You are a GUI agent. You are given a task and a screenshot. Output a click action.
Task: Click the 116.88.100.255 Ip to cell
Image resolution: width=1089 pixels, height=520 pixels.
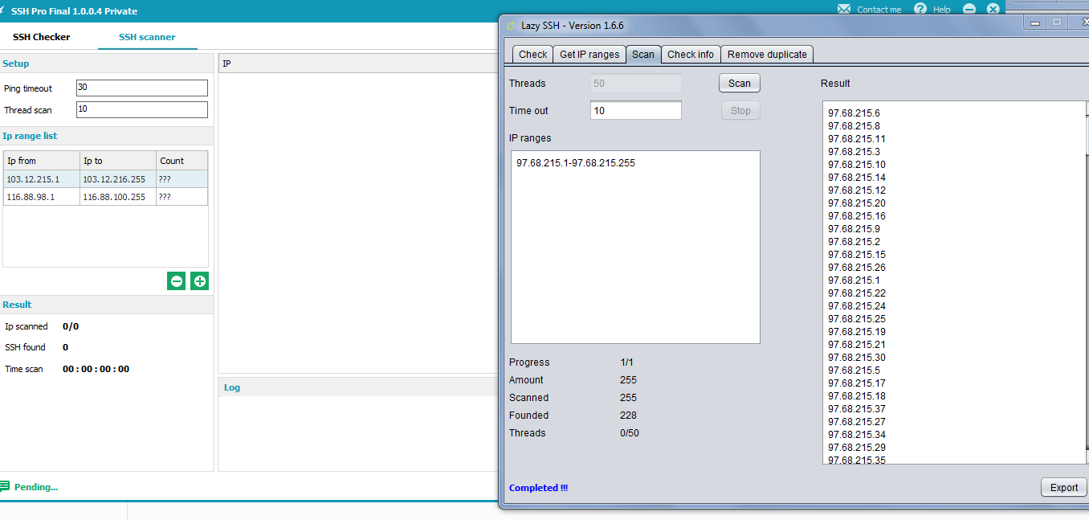[x=118, y=197]
